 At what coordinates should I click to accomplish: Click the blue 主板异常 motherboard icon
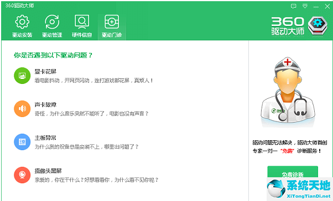tap(22, 142)
